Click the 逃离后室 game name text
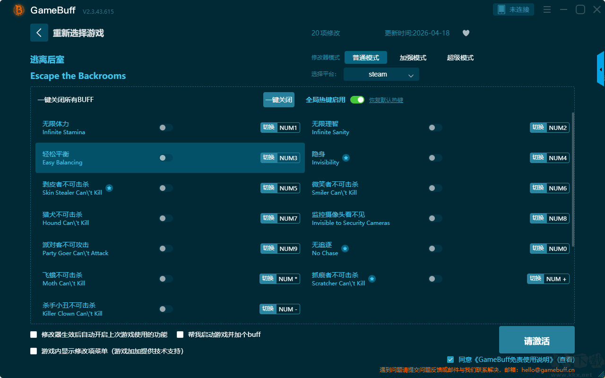The width and height of the screenshot is (605, 378). 47,60
